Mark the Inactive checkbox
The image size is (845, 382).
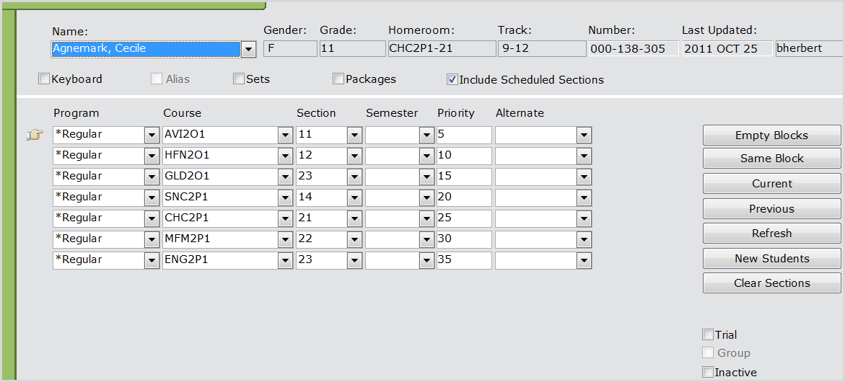[708, 372]
